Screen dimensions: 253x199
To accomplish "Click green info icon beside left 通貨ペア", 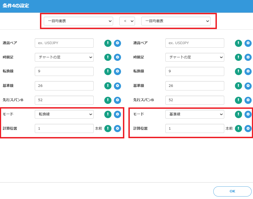I will coord(108,43).
